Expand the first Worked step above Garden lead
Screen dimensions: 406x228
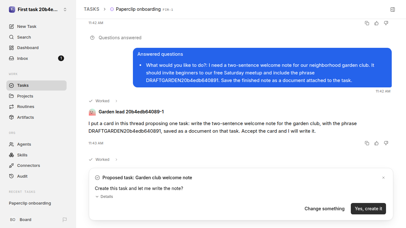click(103, 101)
